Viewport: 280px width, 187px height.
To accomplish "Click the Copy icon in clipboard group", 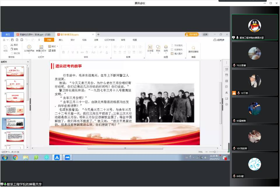I will (12, 49).
